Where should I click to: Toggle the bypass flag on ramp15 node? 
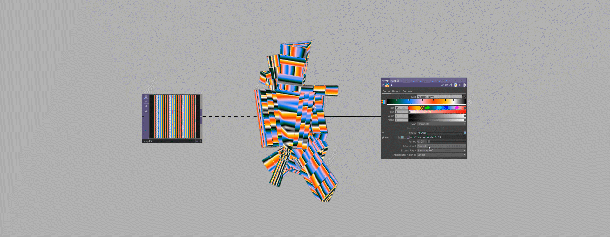[x=146, y=101]
